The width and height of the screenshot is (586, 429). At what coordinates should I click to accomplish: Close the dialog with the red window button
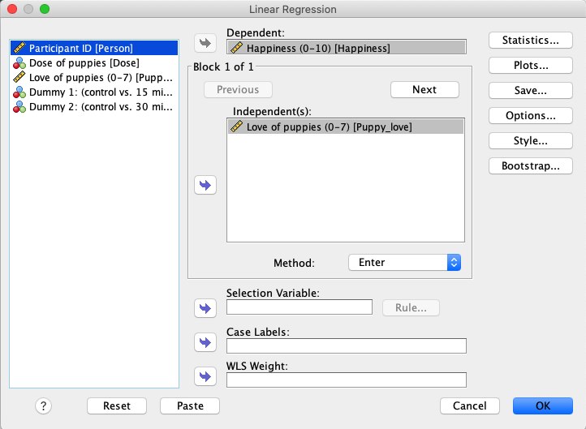(12, 9)
